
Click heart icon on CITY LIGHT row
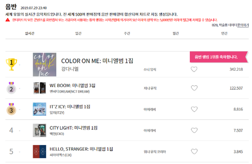[x=194, y=130]
